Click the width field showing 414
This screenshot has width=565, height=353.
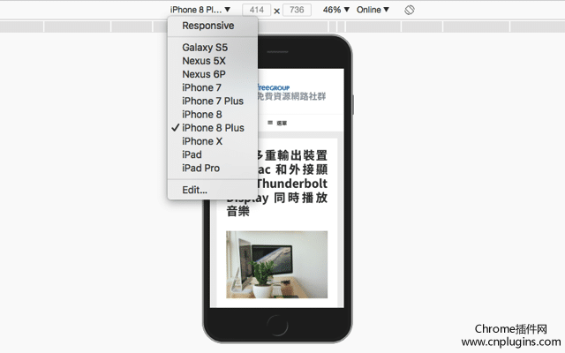click(x=256, y=10)
